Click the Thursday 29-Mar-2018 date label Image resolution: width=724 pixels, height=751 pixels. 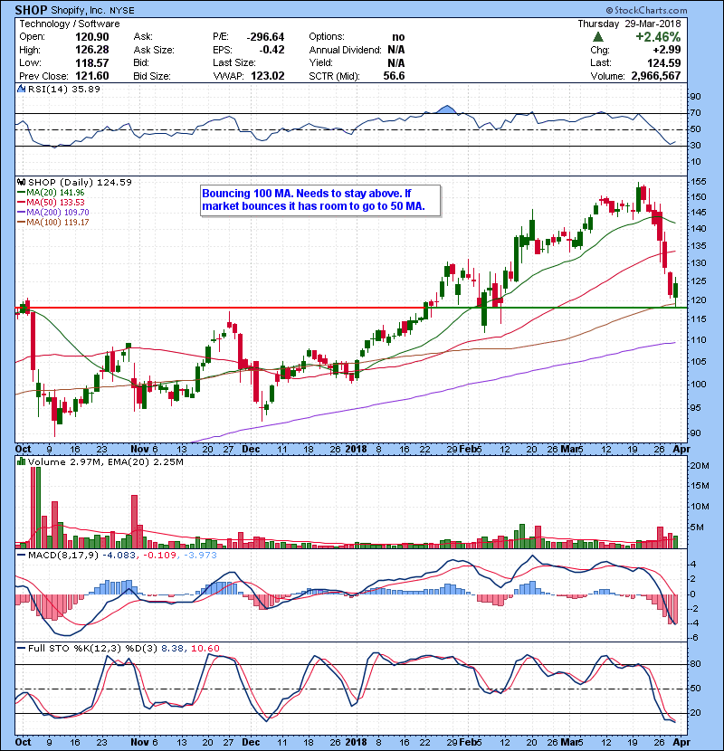tap(629, 24)
